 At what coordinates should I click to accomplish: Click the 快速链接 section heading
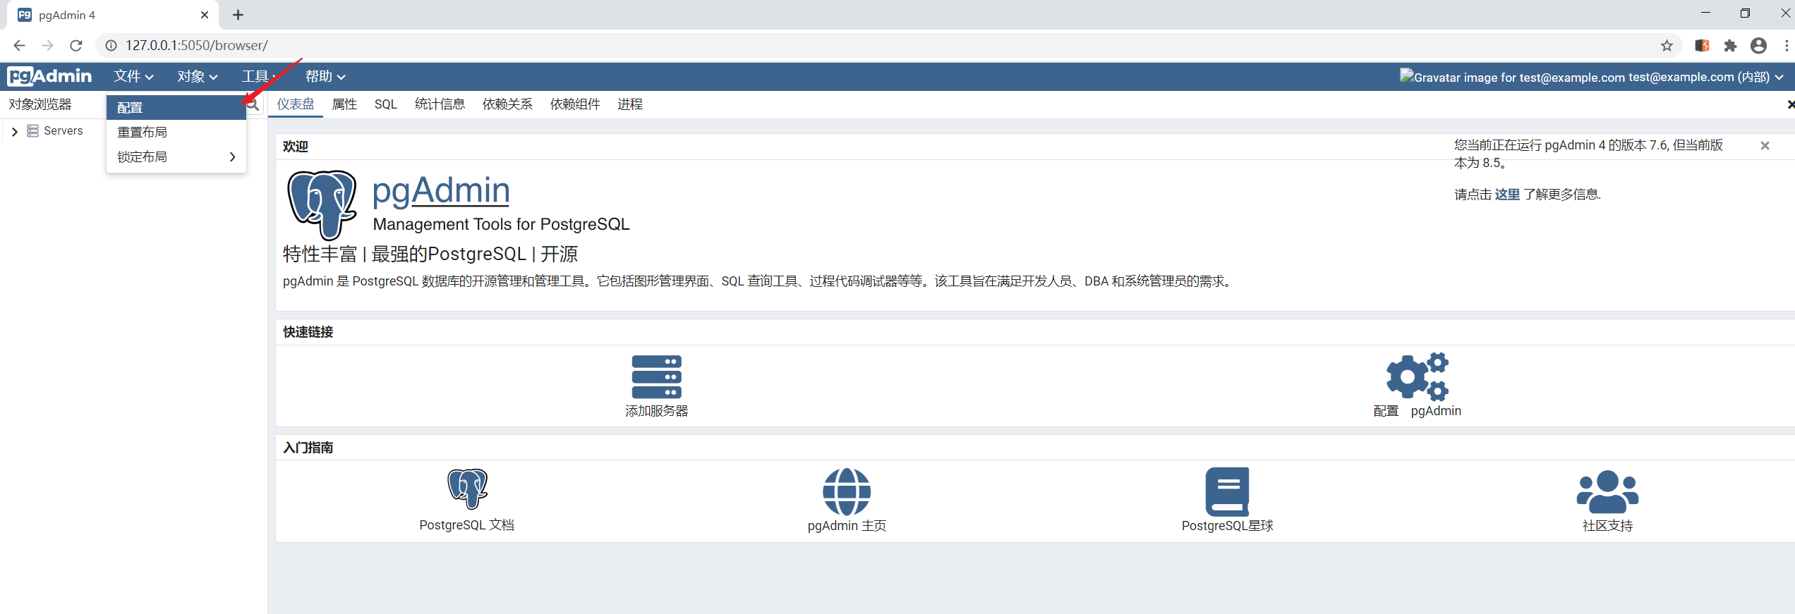click(x=308, y=332)
